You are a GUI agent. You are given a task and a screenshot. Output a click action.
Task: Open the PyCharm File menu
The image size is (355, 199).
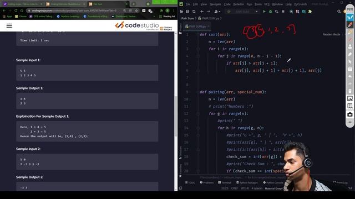[x=188, y=4]
